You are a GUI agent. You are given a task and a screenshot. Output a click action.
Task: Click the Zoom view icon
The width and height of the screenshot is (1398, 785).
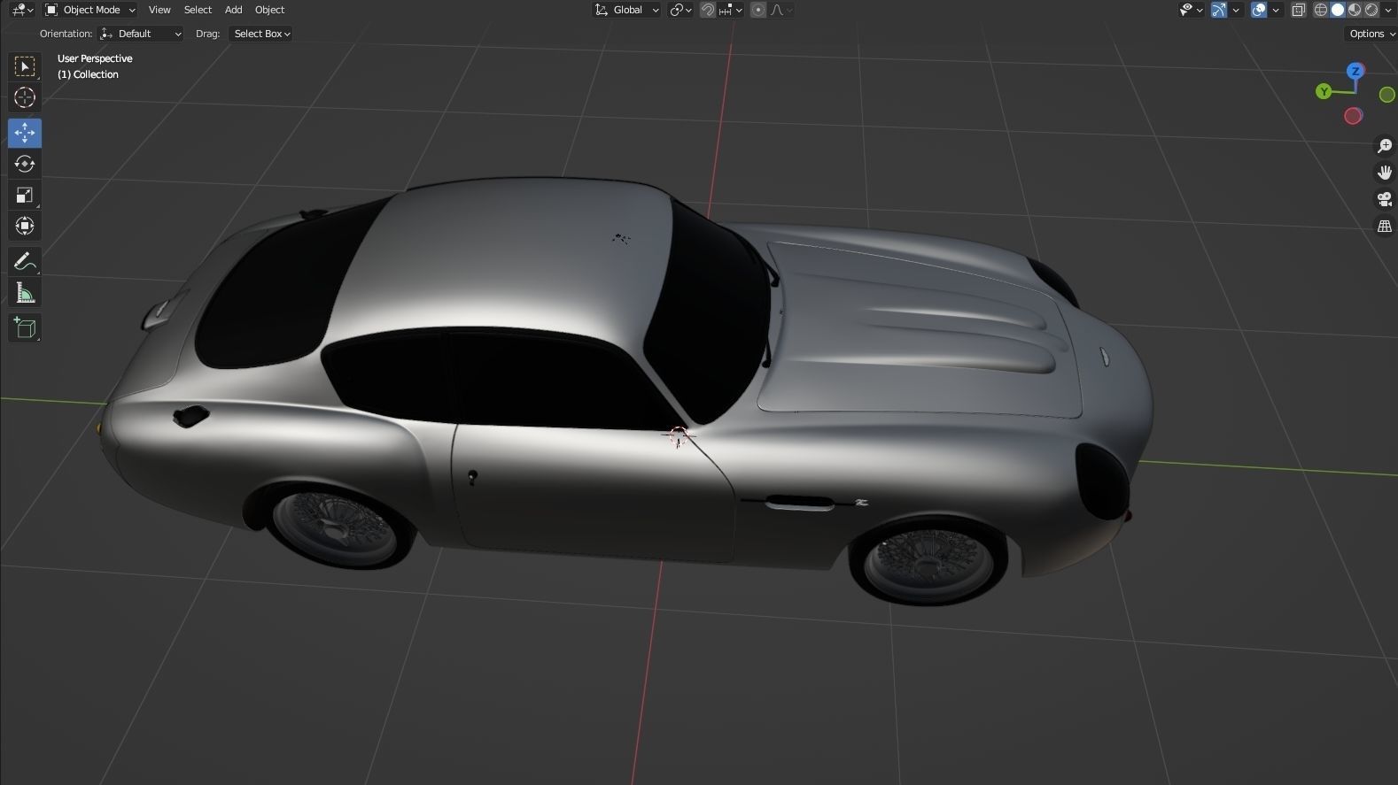pos(1384,146)
